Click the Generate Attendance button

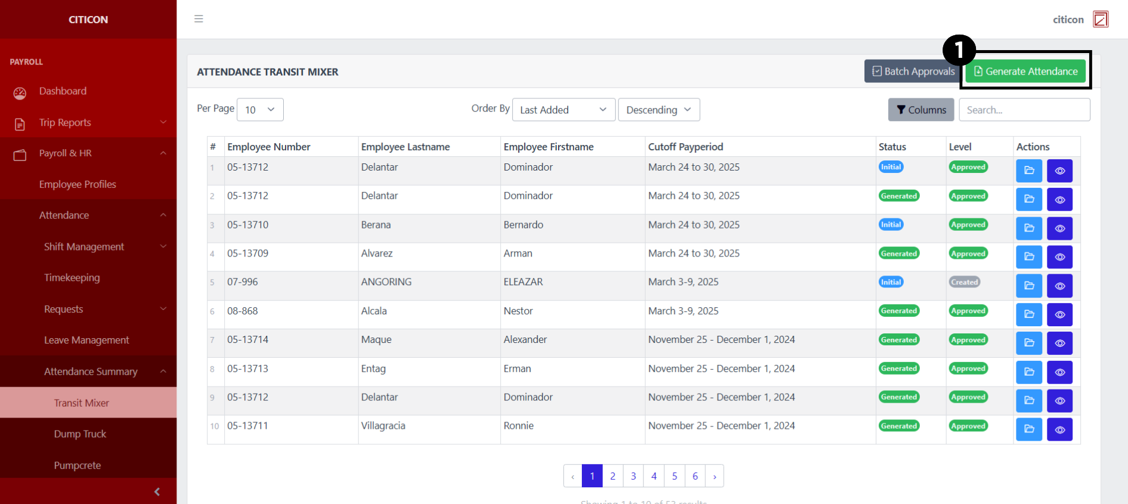[1025, 72]
